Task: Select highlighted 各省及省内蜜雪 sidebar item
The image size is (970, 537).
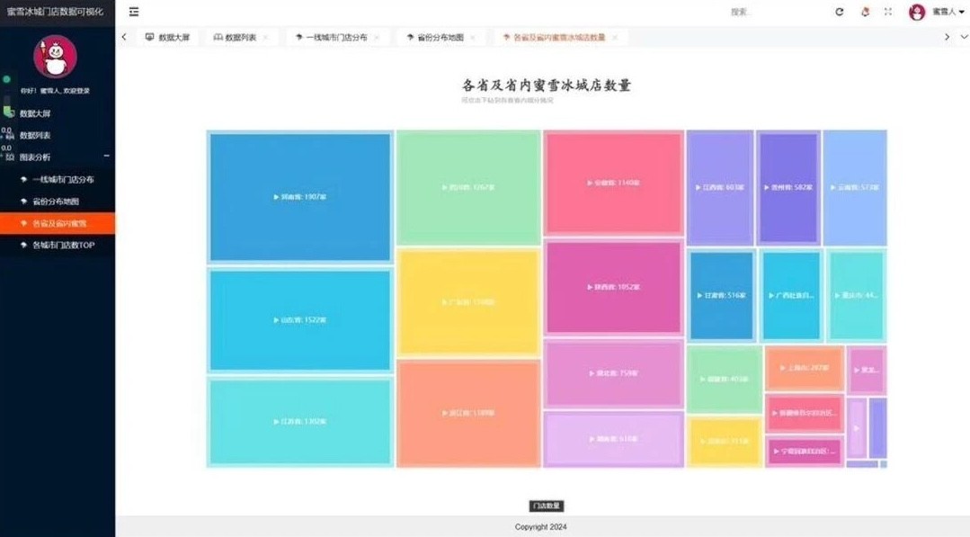Action: [58, 223]
